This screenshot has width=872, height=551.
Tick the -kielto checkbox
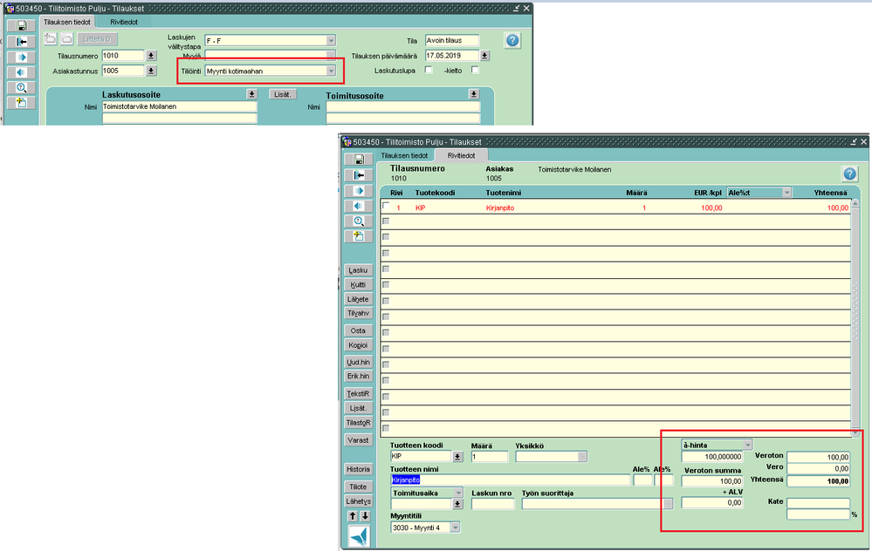coord(475,71)
